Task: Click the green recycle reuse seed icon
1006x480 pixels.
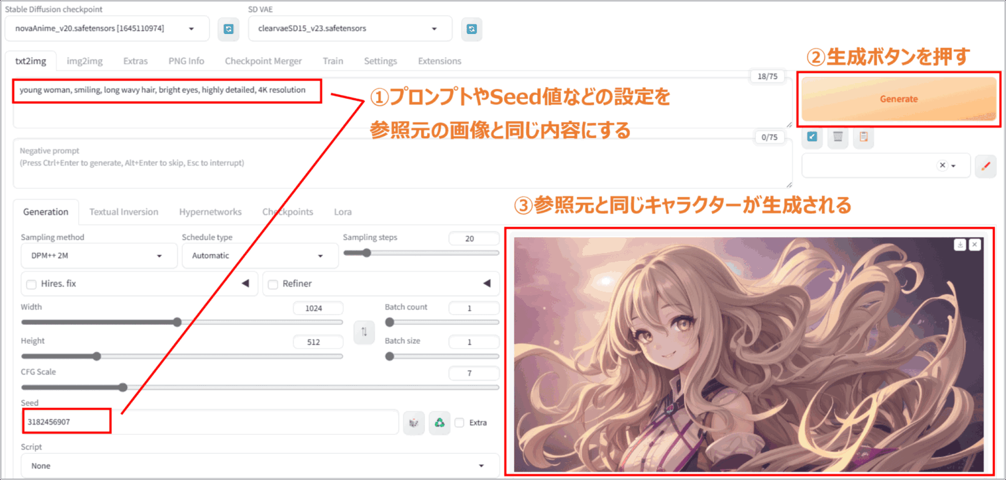Action: (439, 422)
